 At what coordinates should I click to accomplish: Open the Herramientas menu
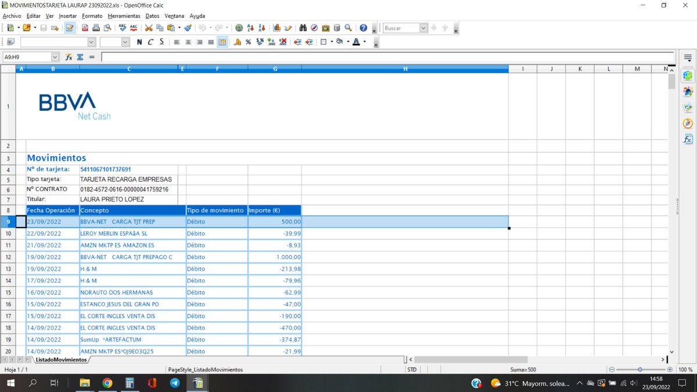pos(124,16)
